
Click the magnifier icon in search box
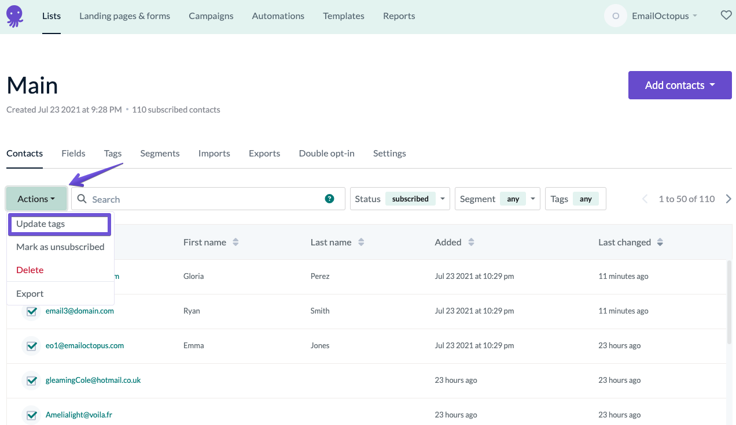click(x=82, y=199)
